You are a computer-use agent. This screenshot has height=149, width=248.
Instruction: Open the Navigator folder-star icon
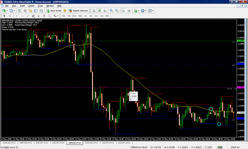pos(31,11)
